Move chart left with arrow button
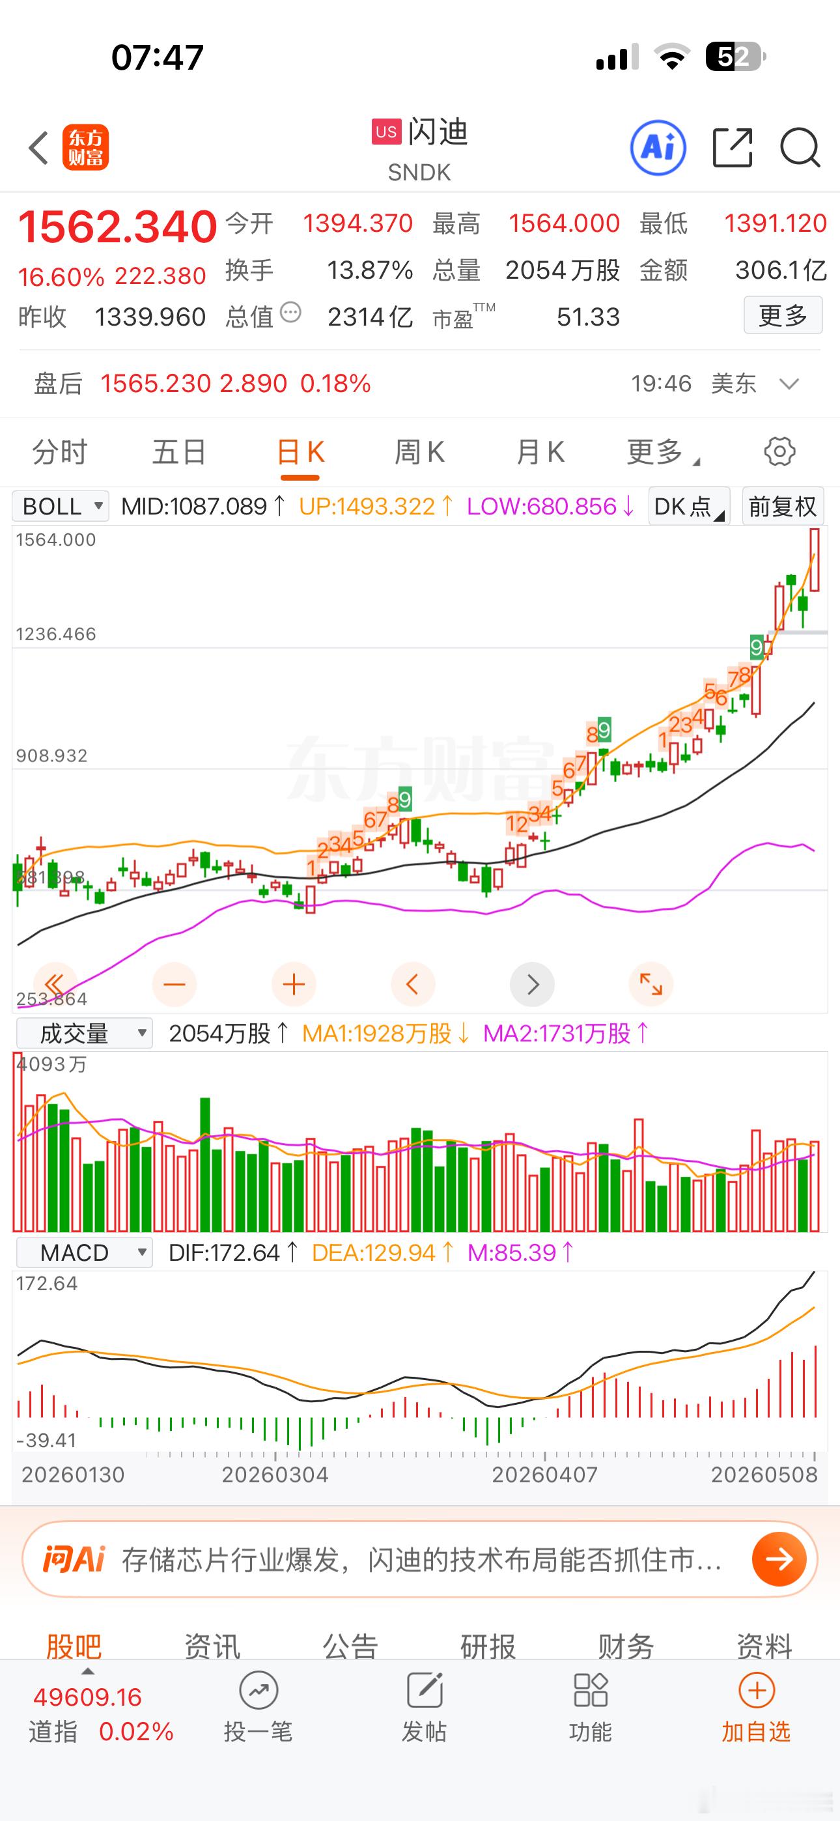The height and width of the screenshot is (1821, 840). [412, 984]
